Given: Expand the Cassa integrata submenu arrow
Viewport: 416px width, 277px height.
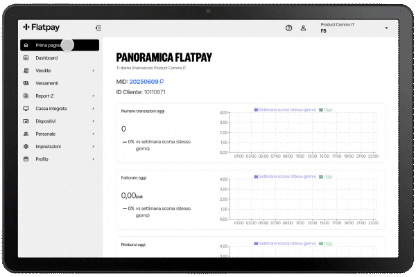Looking at the screenshot, I should tap(94, 109).
